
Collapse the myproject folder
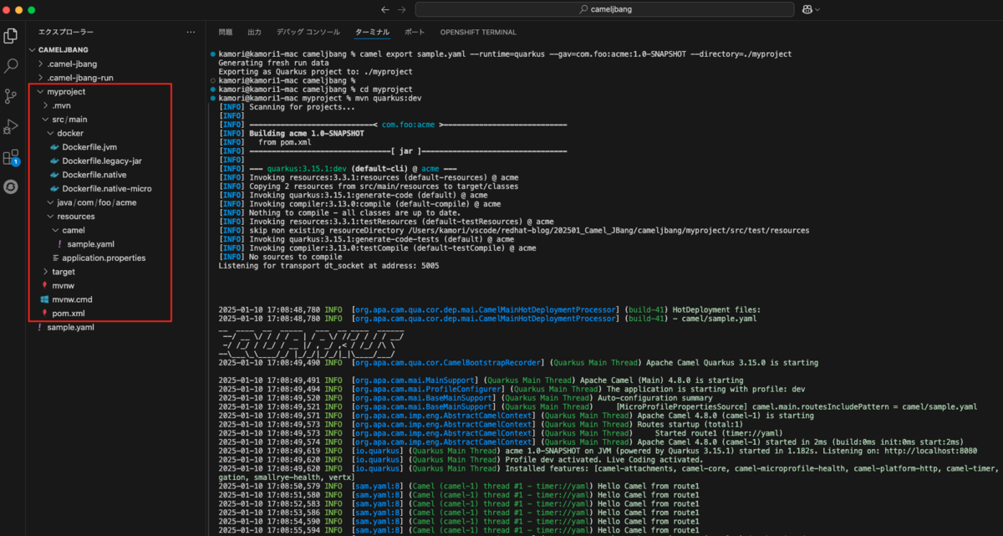tap(66, 91)
